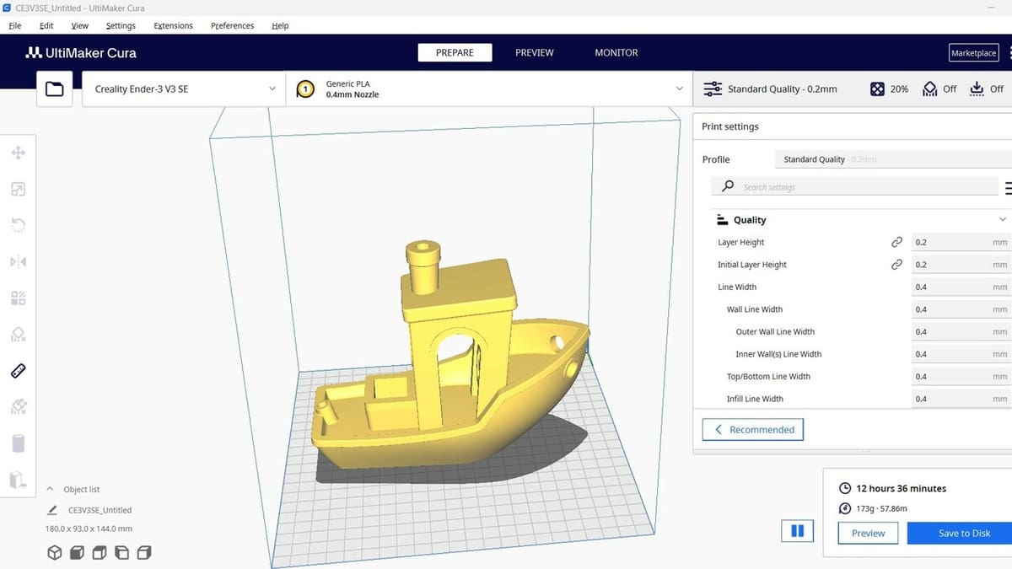Click Save to Disk
The width and height of the screenshot is (1012, 569).
click(960, 533)
